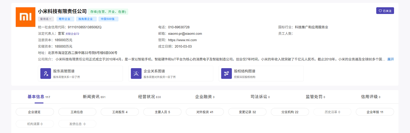Select the 对外投资 41 filter pill
The image size is (410, 133).
pos(205,112)
